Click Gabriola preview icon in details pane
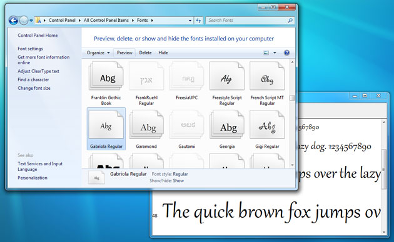Screen dimensions: 394x242 coord(96,178)
